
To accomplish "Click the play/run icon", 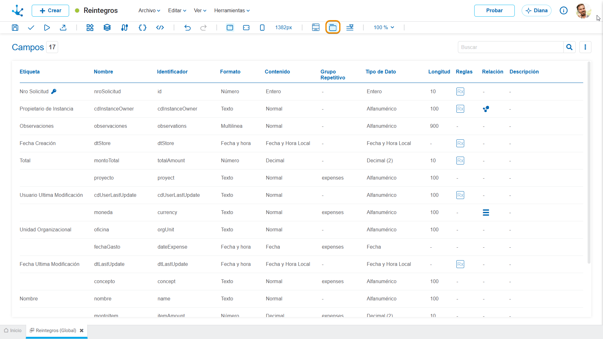I will click(47, 28).
